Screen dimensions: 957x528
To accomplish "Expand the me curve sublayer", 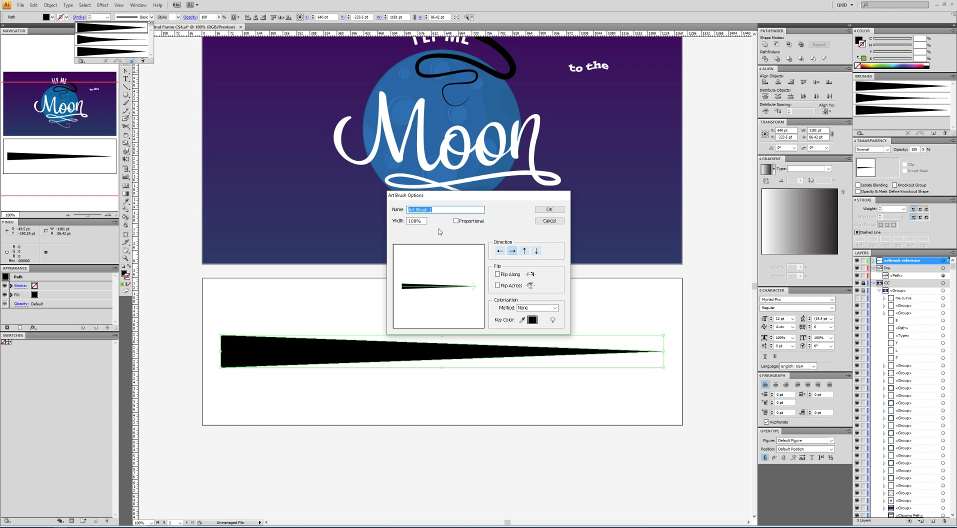I will [x=884, y=298].
